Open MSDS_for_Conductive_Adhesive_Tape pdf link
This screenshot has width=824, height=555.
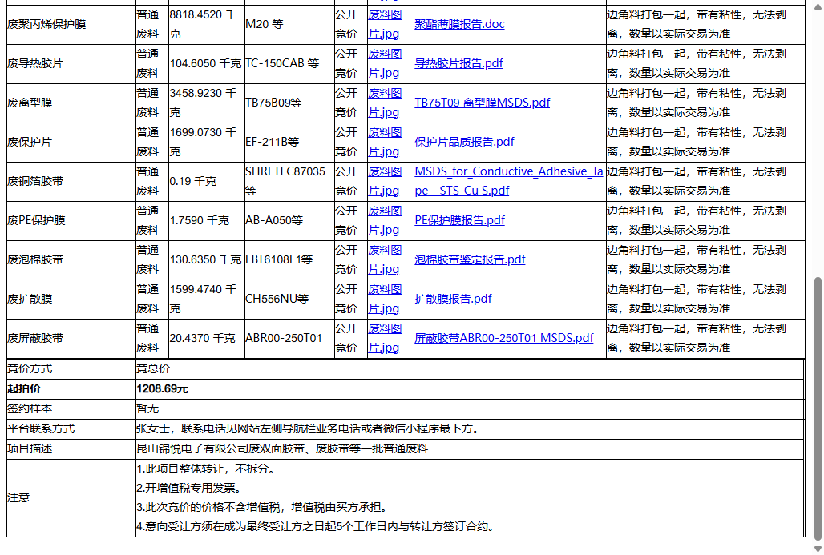(509, 181)
